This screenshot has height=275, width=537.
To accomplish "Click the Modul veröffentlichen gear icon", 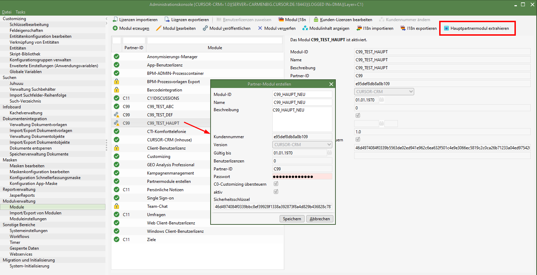I will pos(205,28).
